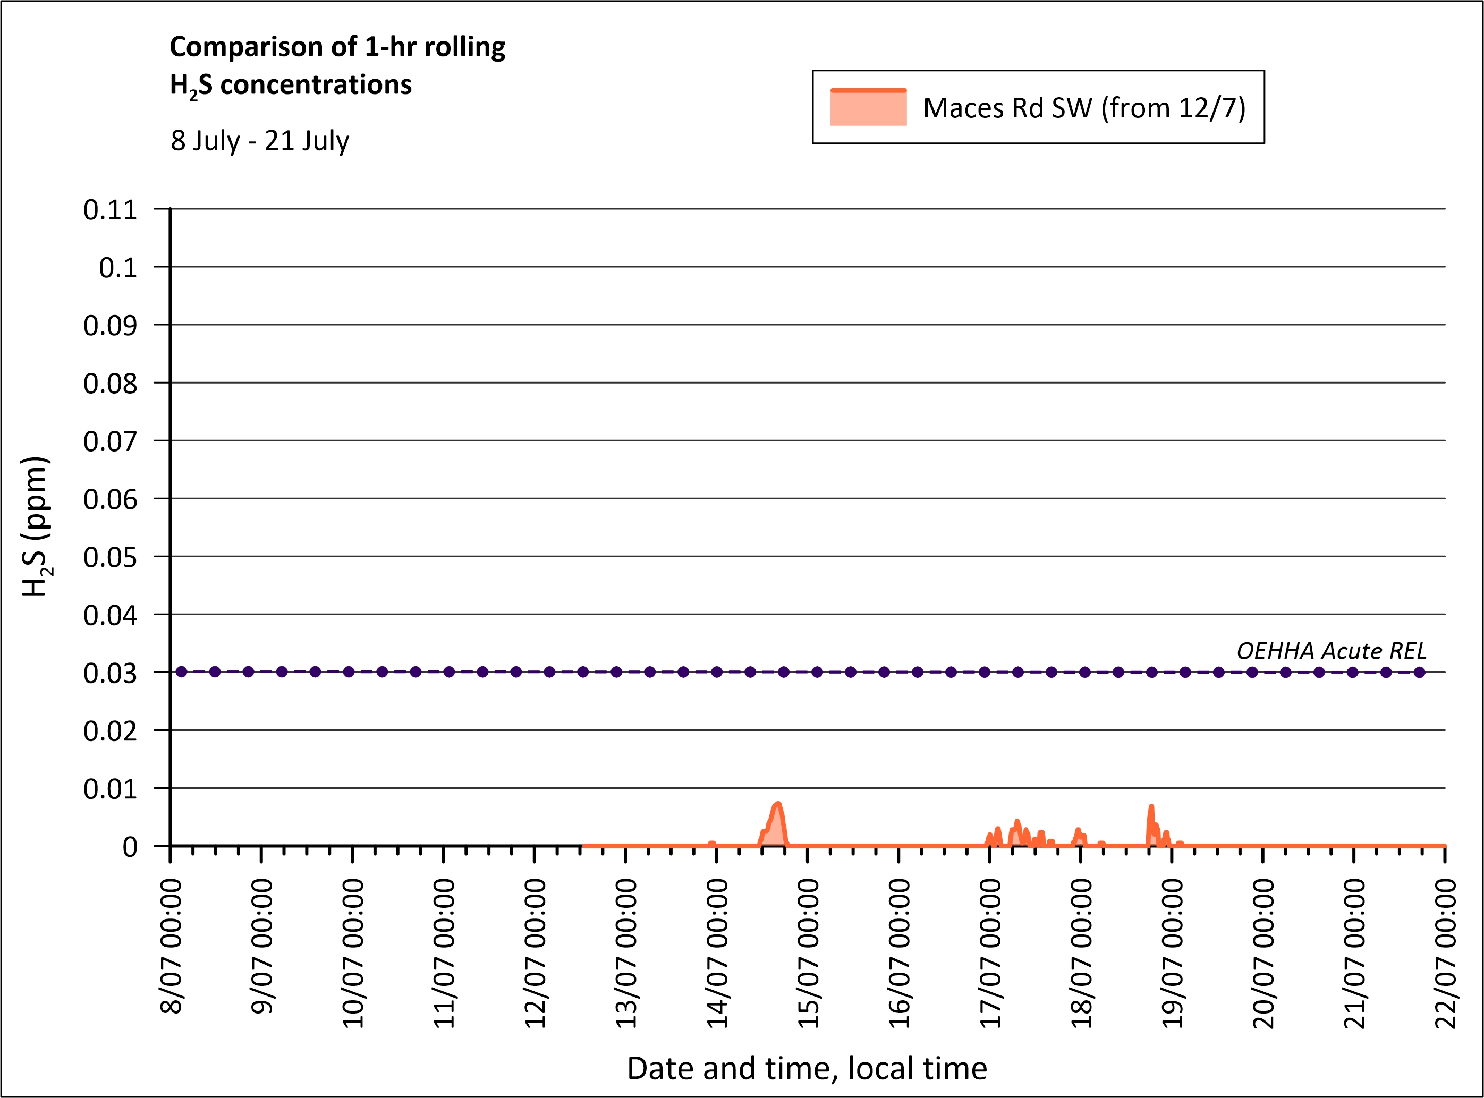Click the 'Maces Rd SW (from 12/7)' legend label
Viewport: 1484px width, 1098px height.
pyautogui.click(x=1084, y=108)
